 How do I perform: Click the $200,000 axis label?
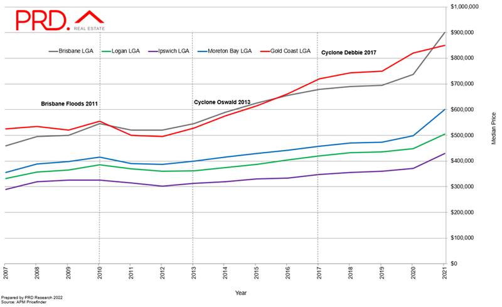click(462, 212)
